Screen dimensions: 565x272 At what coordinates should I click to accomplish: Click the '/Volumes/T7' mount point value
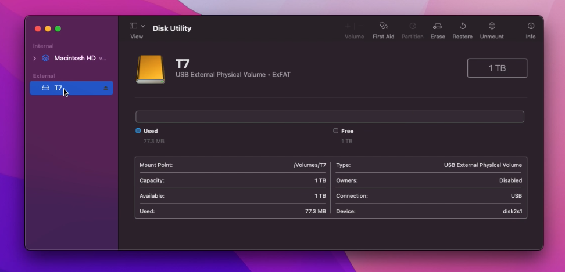coord(310,165)
